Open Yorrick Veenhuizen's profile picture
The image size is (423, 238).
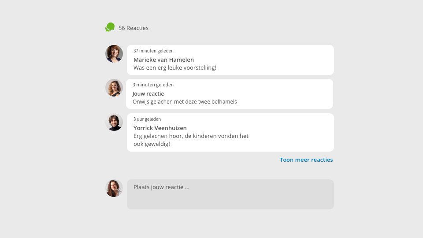point(114,122)
